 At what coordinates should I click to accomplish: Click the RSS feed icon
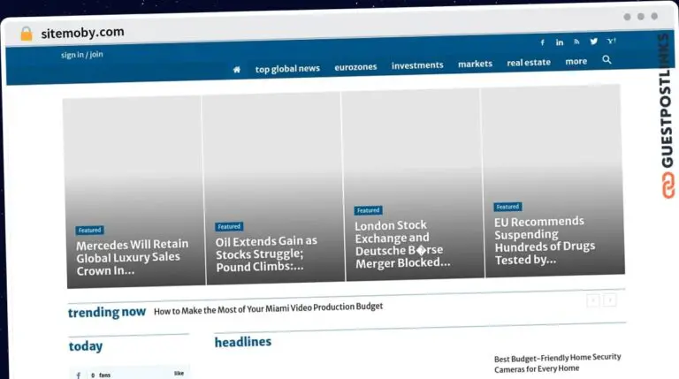576,42
